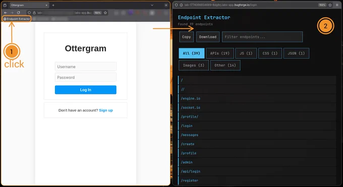The width and height of the screenshot is (343, 187).
Task: Click the zoom badge in right window
Action: (x=322, y=5)
